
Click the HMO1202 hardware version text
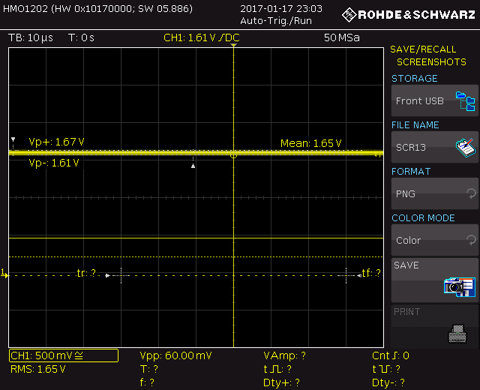pyautogui.click(x=98, y=8)
